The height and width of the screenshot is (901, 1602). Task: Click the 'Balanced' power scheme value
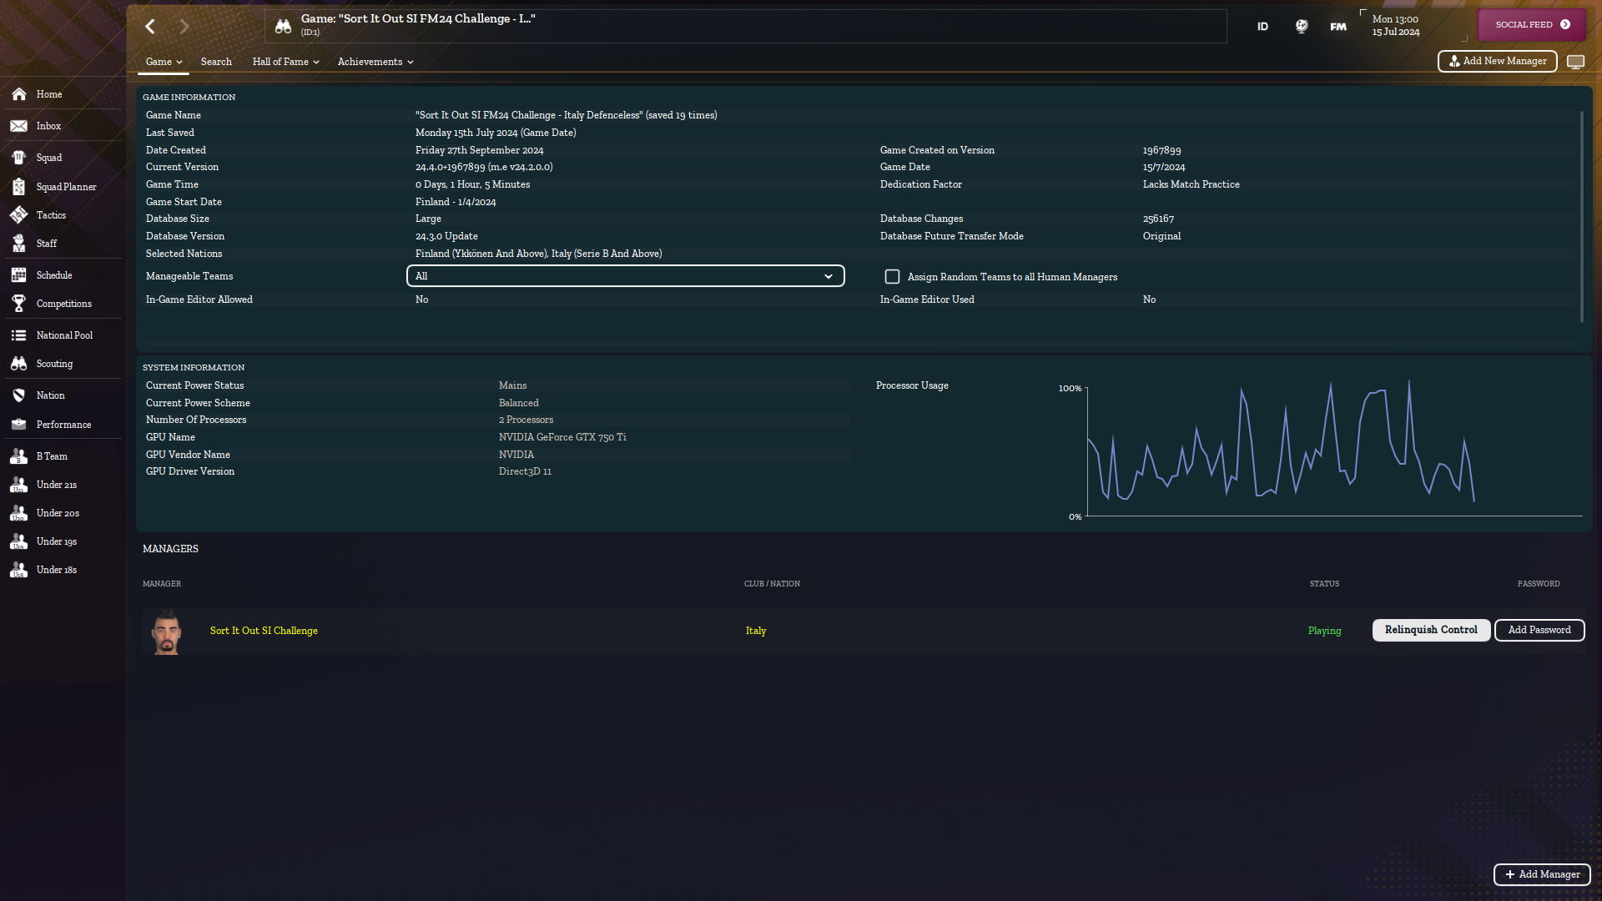[518, 403]
